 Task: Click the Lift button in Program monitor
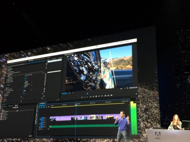point(105,96)
